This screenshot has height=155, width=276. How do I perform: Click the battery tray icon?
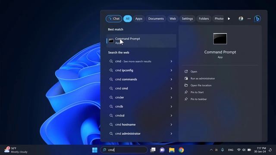pyautogui.click(x=249, y=150)
